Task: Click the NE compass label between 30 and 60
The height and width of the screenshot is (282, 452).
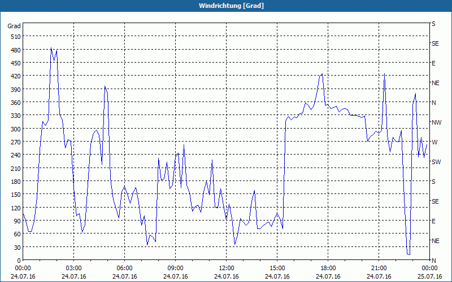Action: point(435,241)
